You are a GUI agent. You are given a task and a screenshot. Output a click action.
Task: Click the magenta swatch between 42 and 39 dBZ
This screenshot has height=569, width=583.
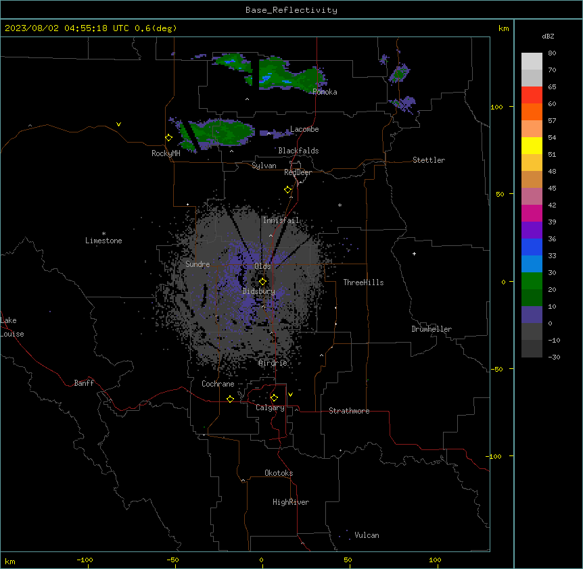pyautogui.click(x=532, y=213)
